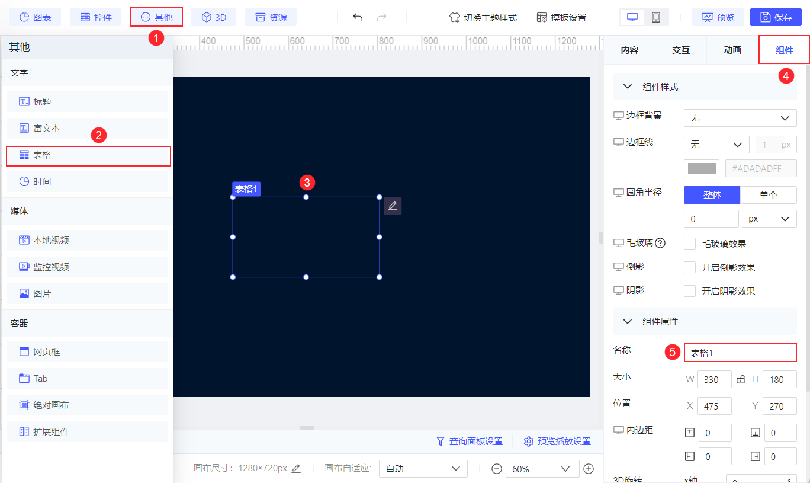This screenshot has height=483, width=810.
Task: Open 查询面板设置 query panel settings
Action: click(469, 441)
